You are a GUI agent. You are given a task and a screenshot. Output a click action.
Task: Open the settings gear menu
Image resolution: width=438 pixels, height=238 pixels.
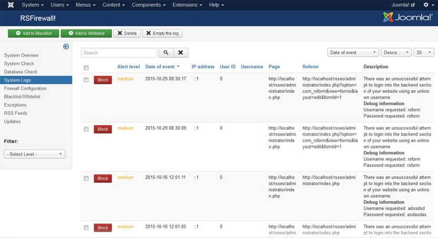tap(428, 5)
